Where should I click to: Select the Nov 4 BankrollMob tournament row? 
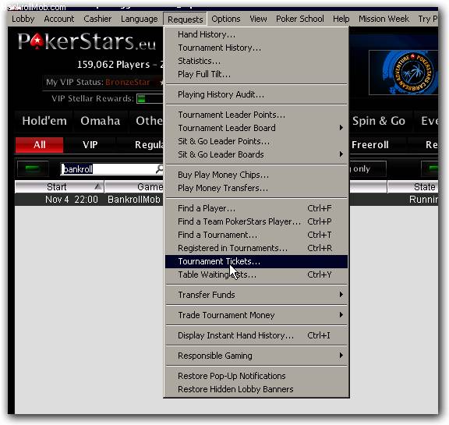click(x=226, y=200)
